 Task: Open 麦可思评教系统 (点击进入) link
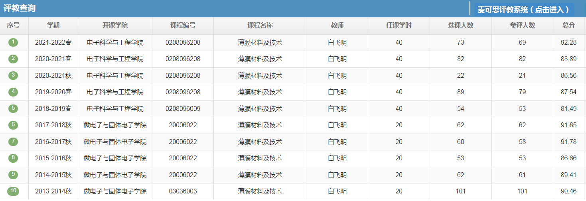523,10
